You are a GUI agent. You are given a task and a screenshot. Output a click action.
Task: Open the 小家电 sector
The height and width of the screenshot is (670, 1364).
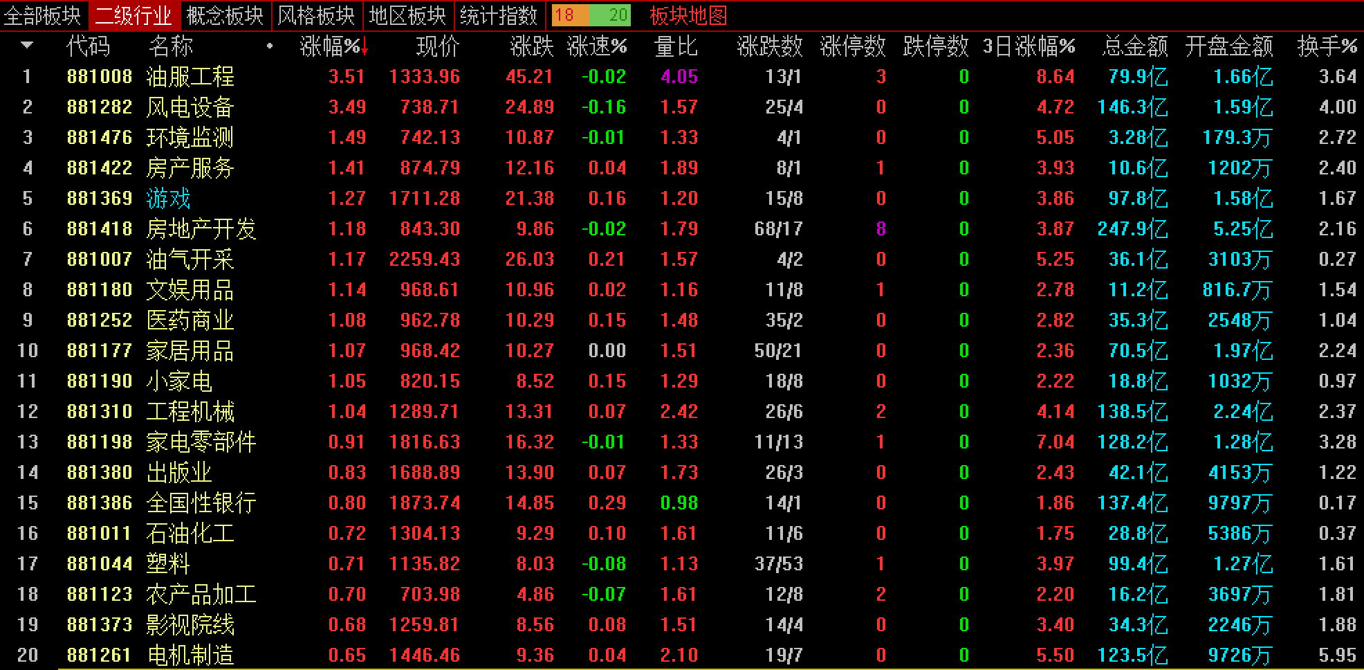click(x=179, y=381)
